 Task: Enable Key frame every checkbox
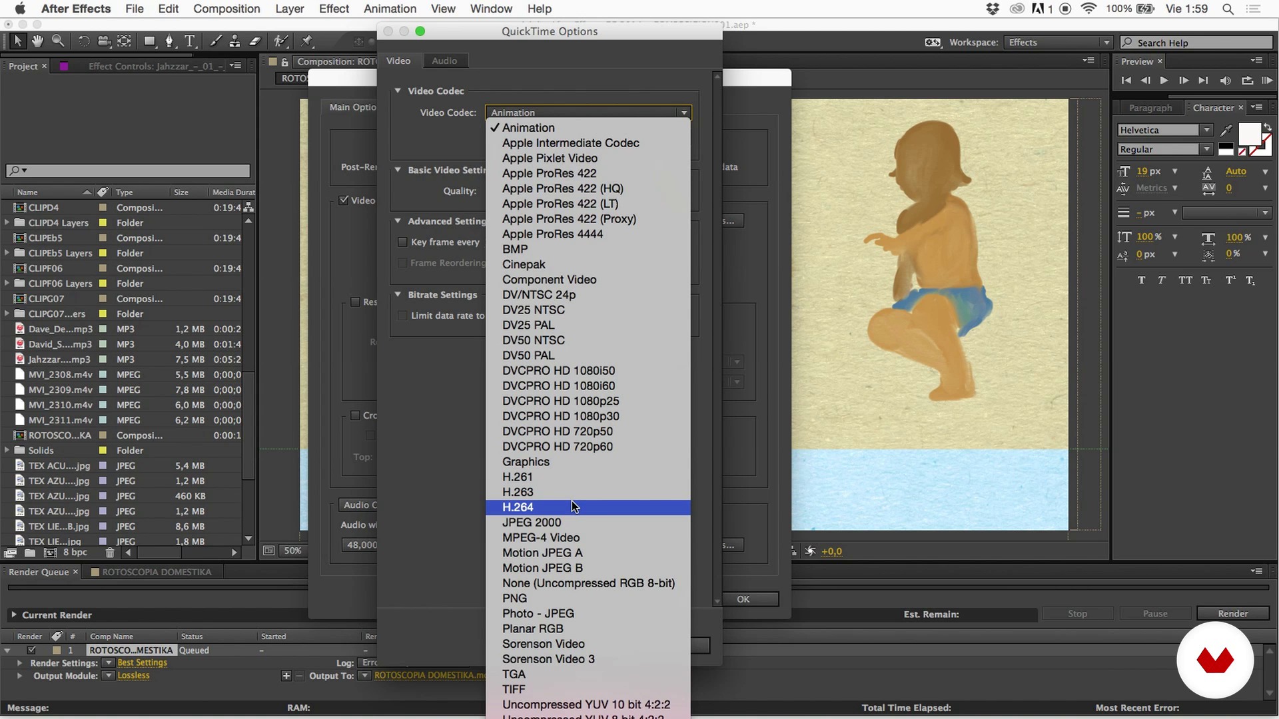click(x=402, y=242)
